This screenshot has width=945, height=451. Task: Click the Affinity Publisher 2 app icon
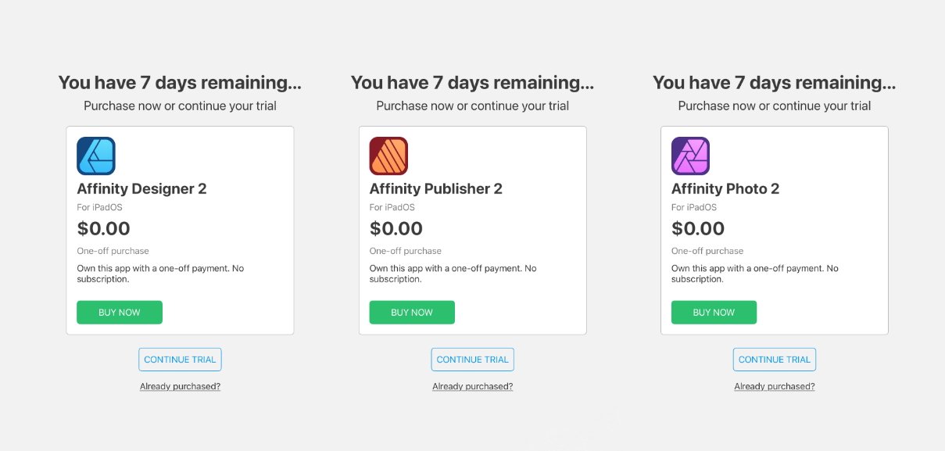pyautogui.click(x=388, y=155)
